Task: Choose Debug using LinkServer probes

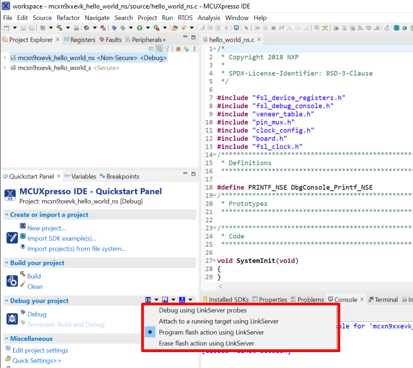Action: pyautogui.click(x=203, y=310)
